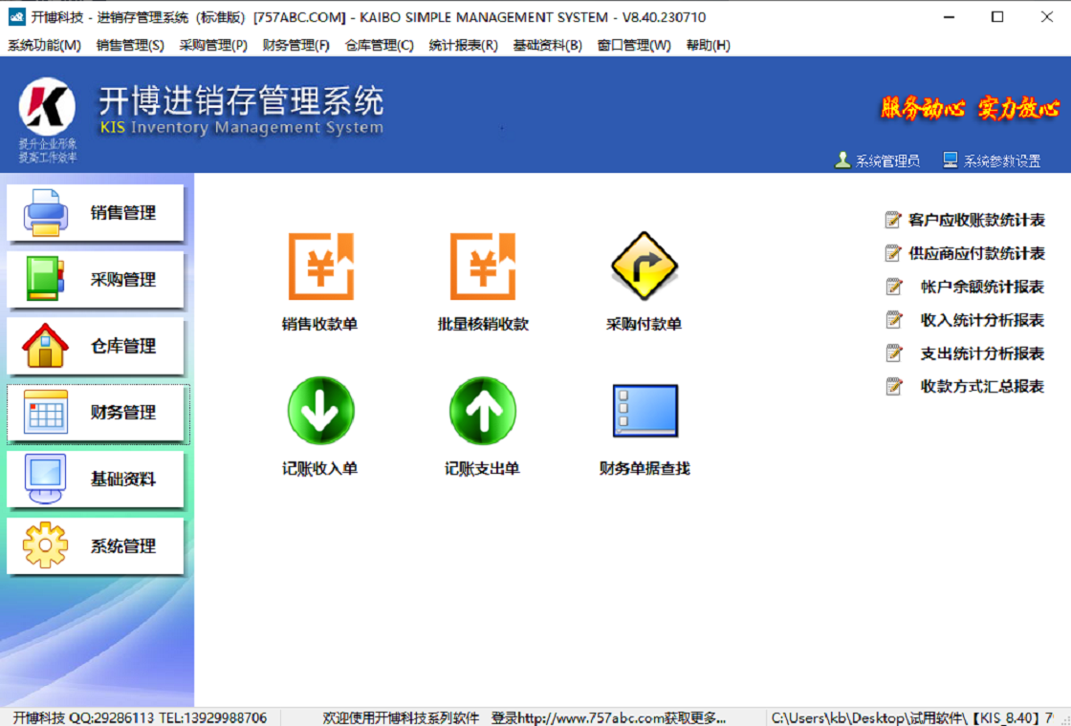View 供应商应付款统计表 report
The height and width of the screenshot is (726, 1071).
coord(975,254)
